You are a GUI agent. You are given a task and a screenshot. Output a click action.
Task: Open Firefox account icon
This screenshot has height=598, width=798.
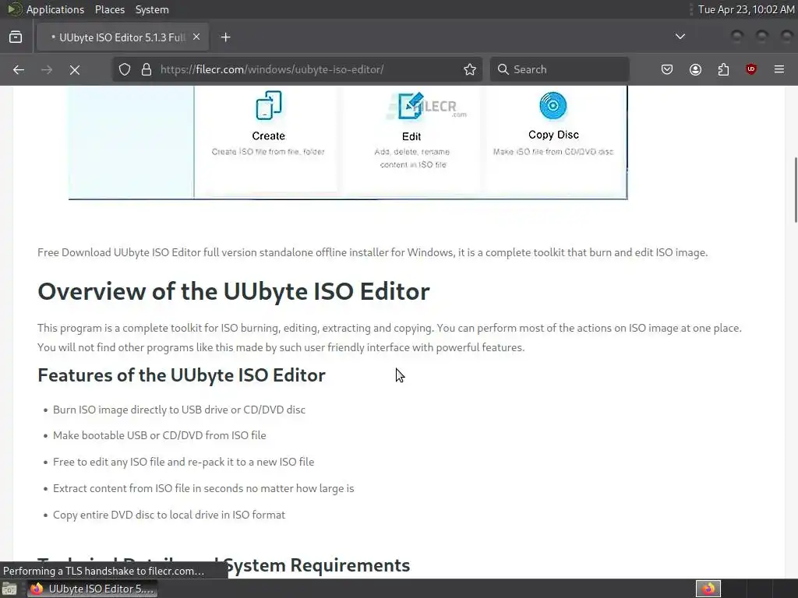point(695,69)
